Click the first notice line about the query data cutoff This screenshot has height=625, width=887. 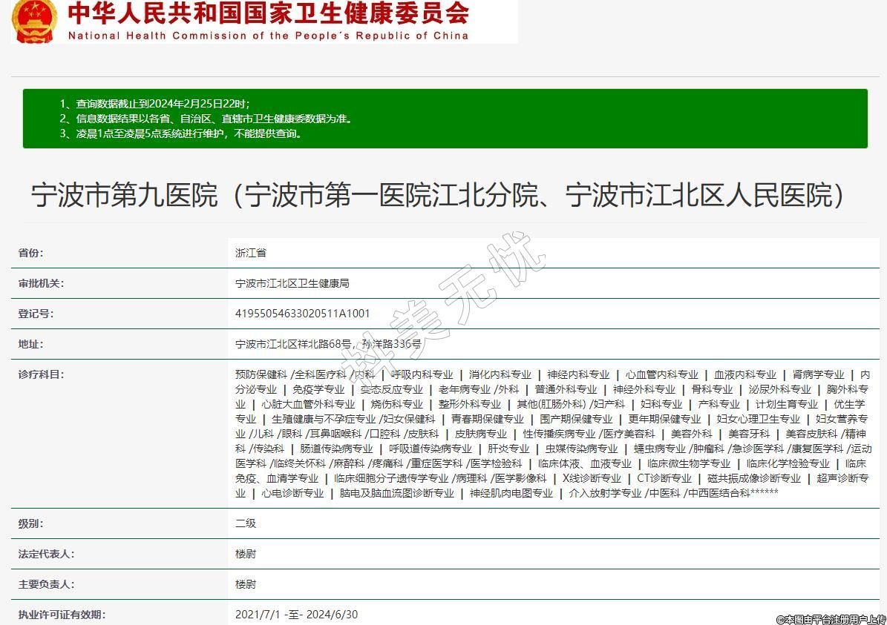(x=154, y=104)
